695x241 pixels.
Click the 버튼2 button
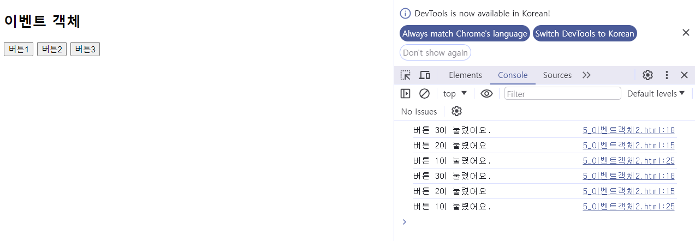click(52, 49)
